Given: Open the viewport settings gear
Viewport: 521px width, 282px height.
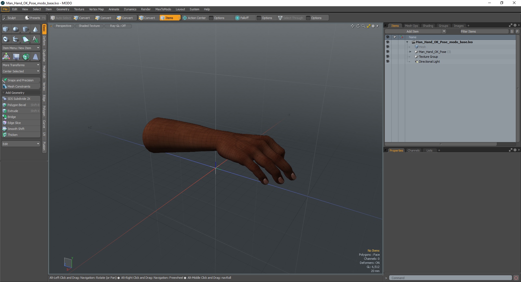Looking at the screenshot, I should click(x=373, y=26).
